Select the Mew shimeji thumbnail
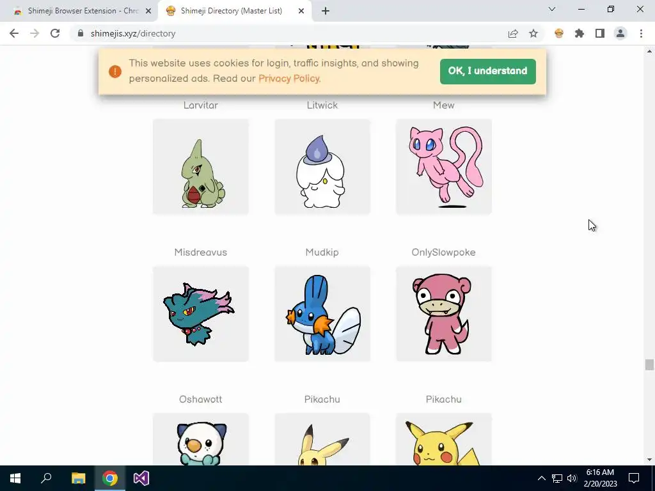Image resolution: width=655 pixels, height=491 pixels. click(444, 167)
